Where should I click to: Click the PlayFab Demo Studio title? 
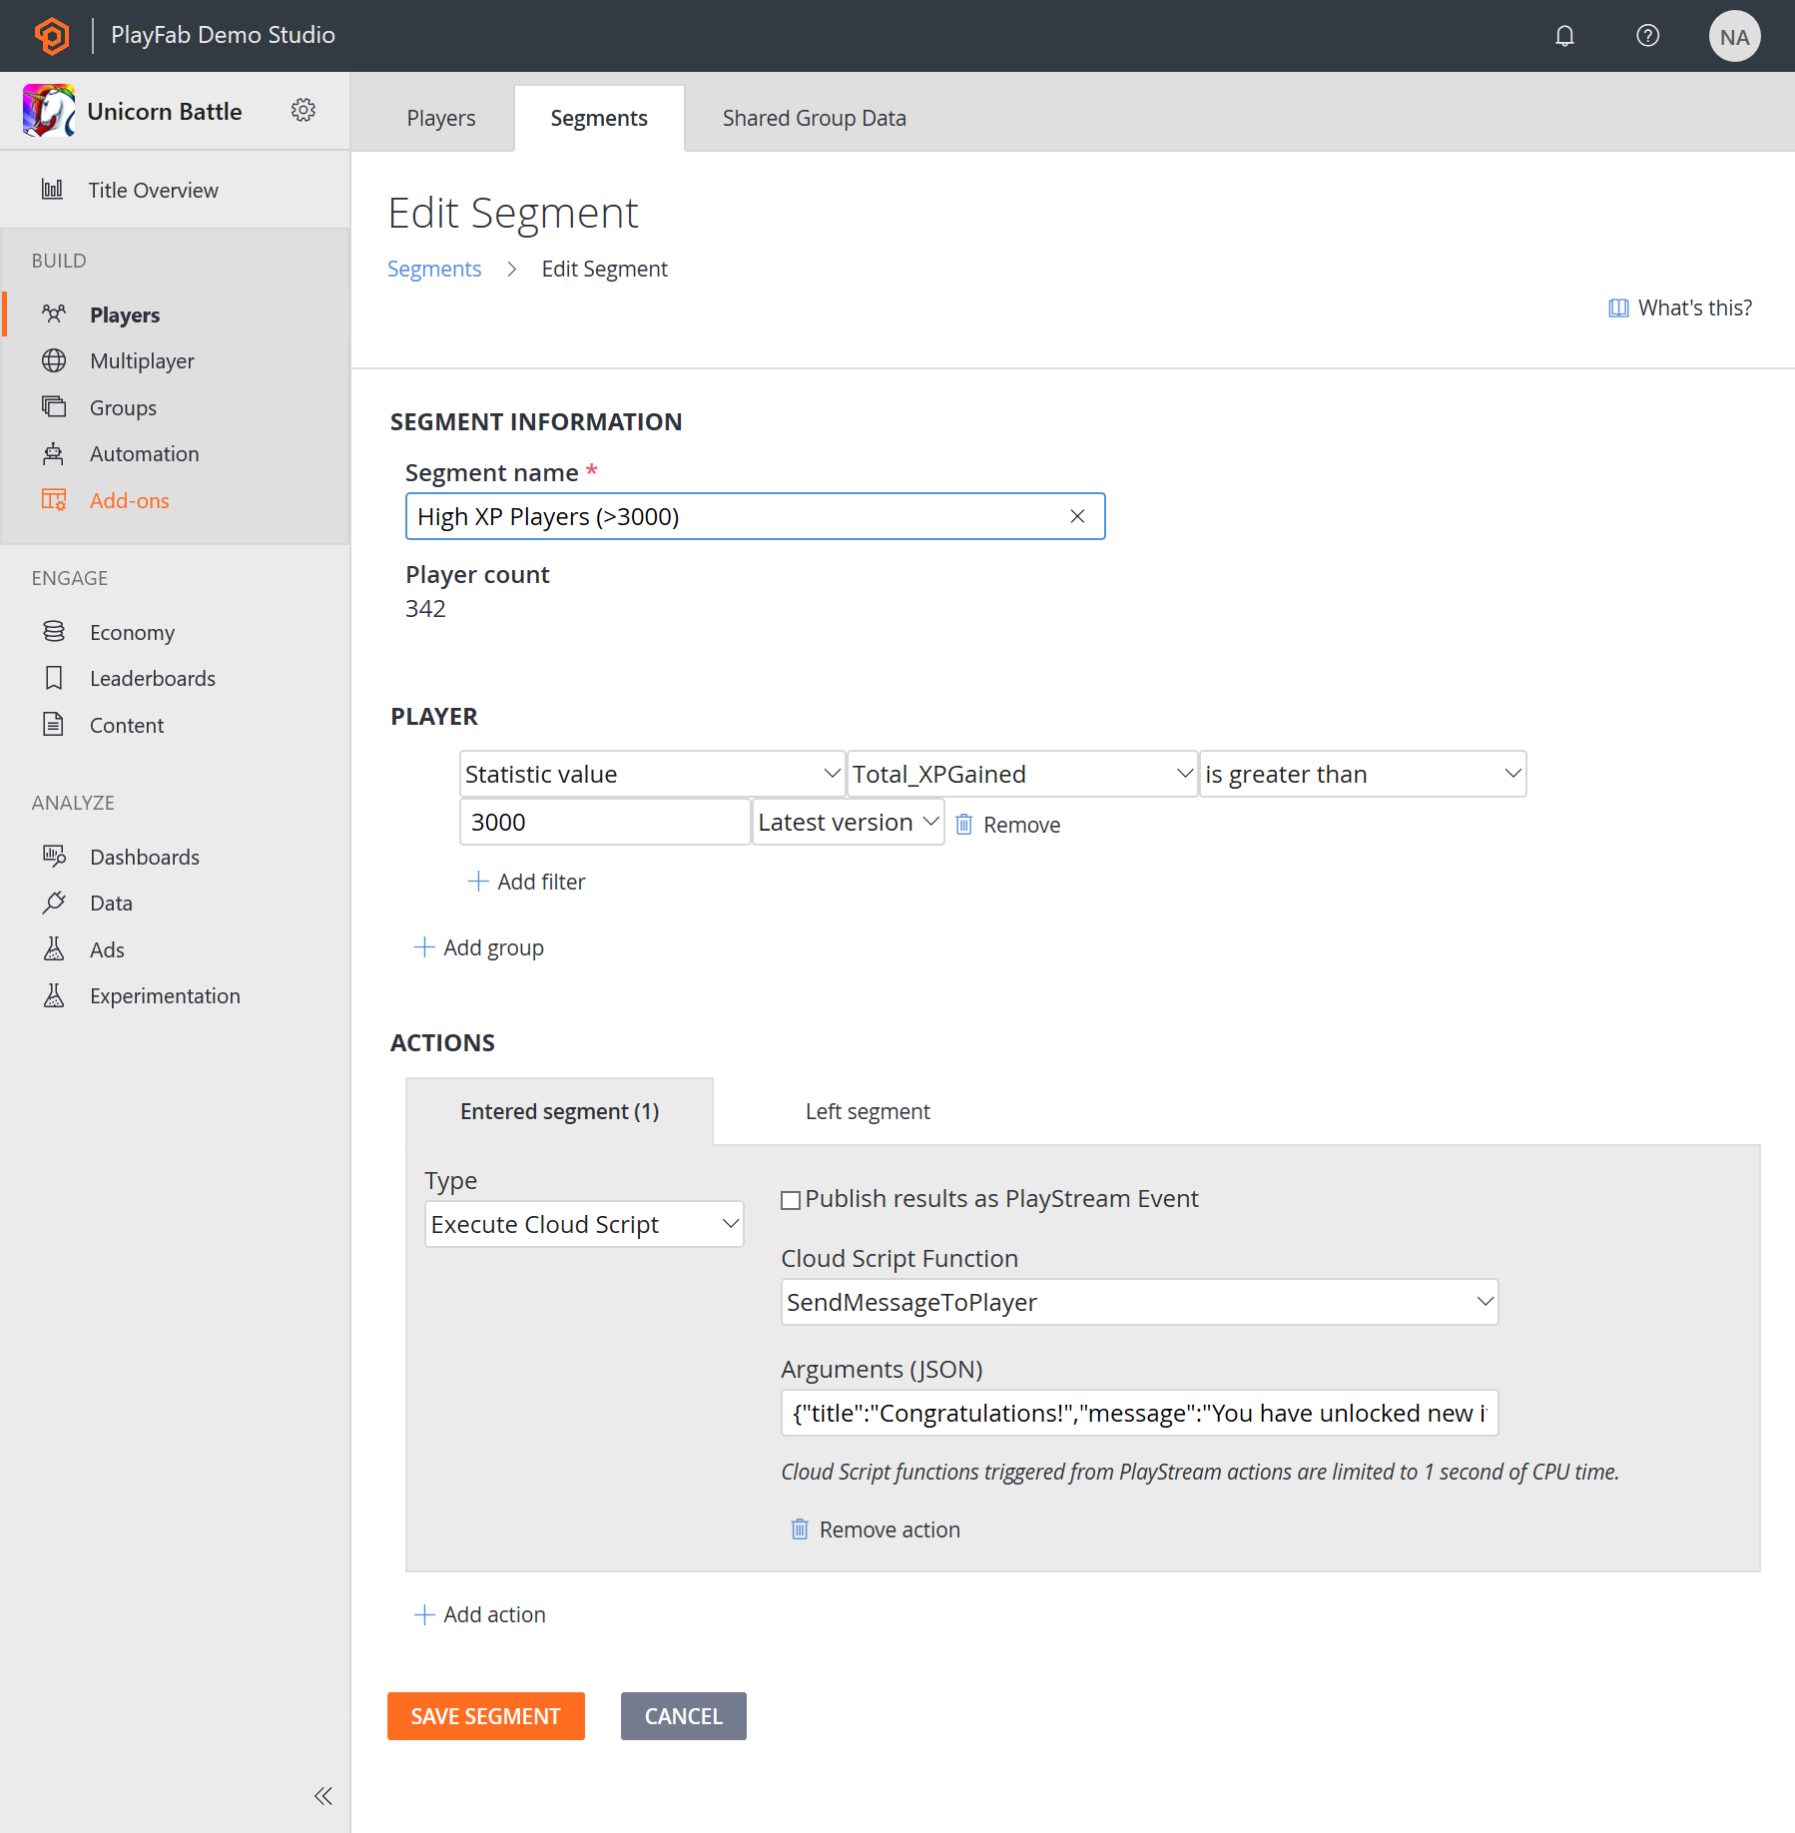(223, 35)
